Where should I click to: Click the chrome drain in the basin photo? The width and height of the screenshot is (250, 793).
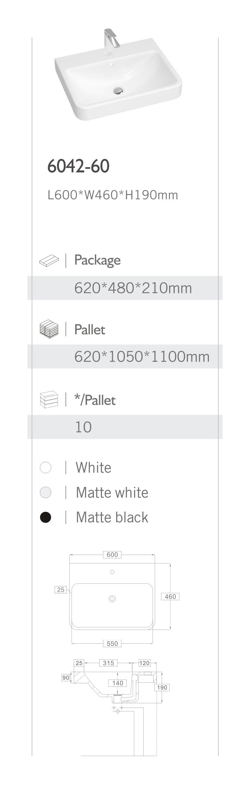118,91
